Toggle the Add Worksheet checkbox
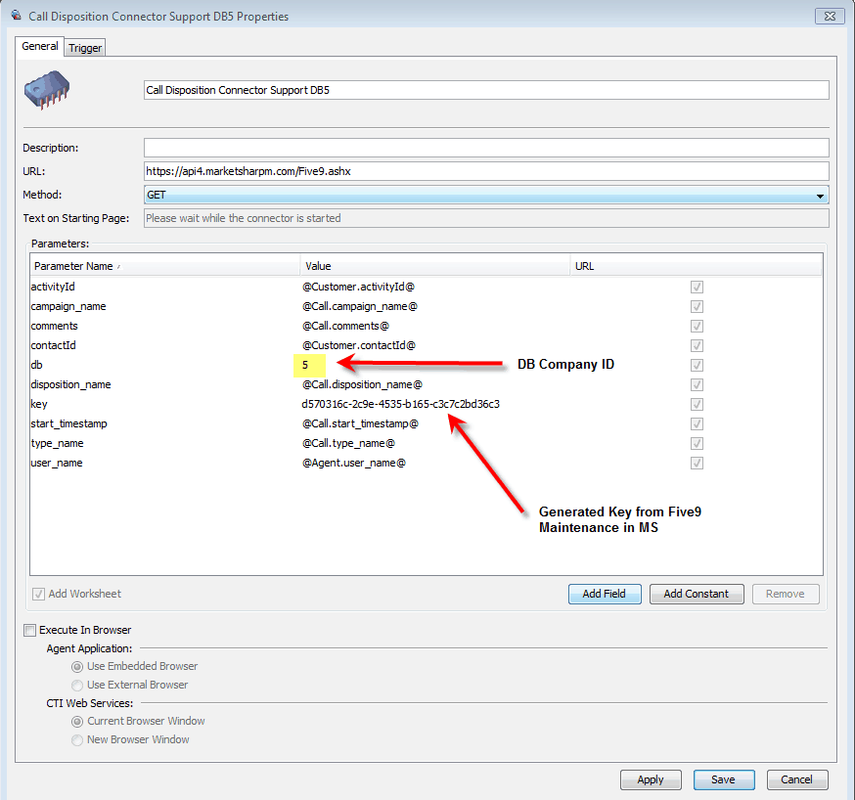Screen dimensions: 855x800 (38, 594)
